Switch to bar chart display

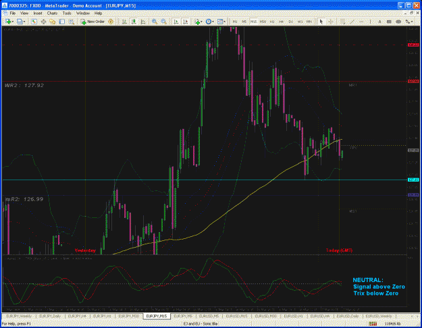coord(124,22)
